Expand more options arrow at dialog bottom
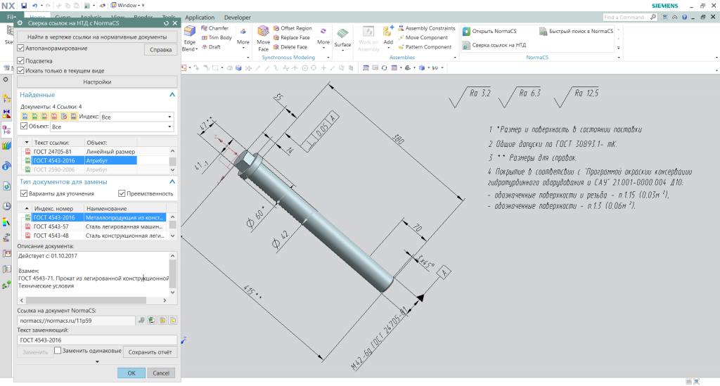720x386 pixels. [97, 361]
